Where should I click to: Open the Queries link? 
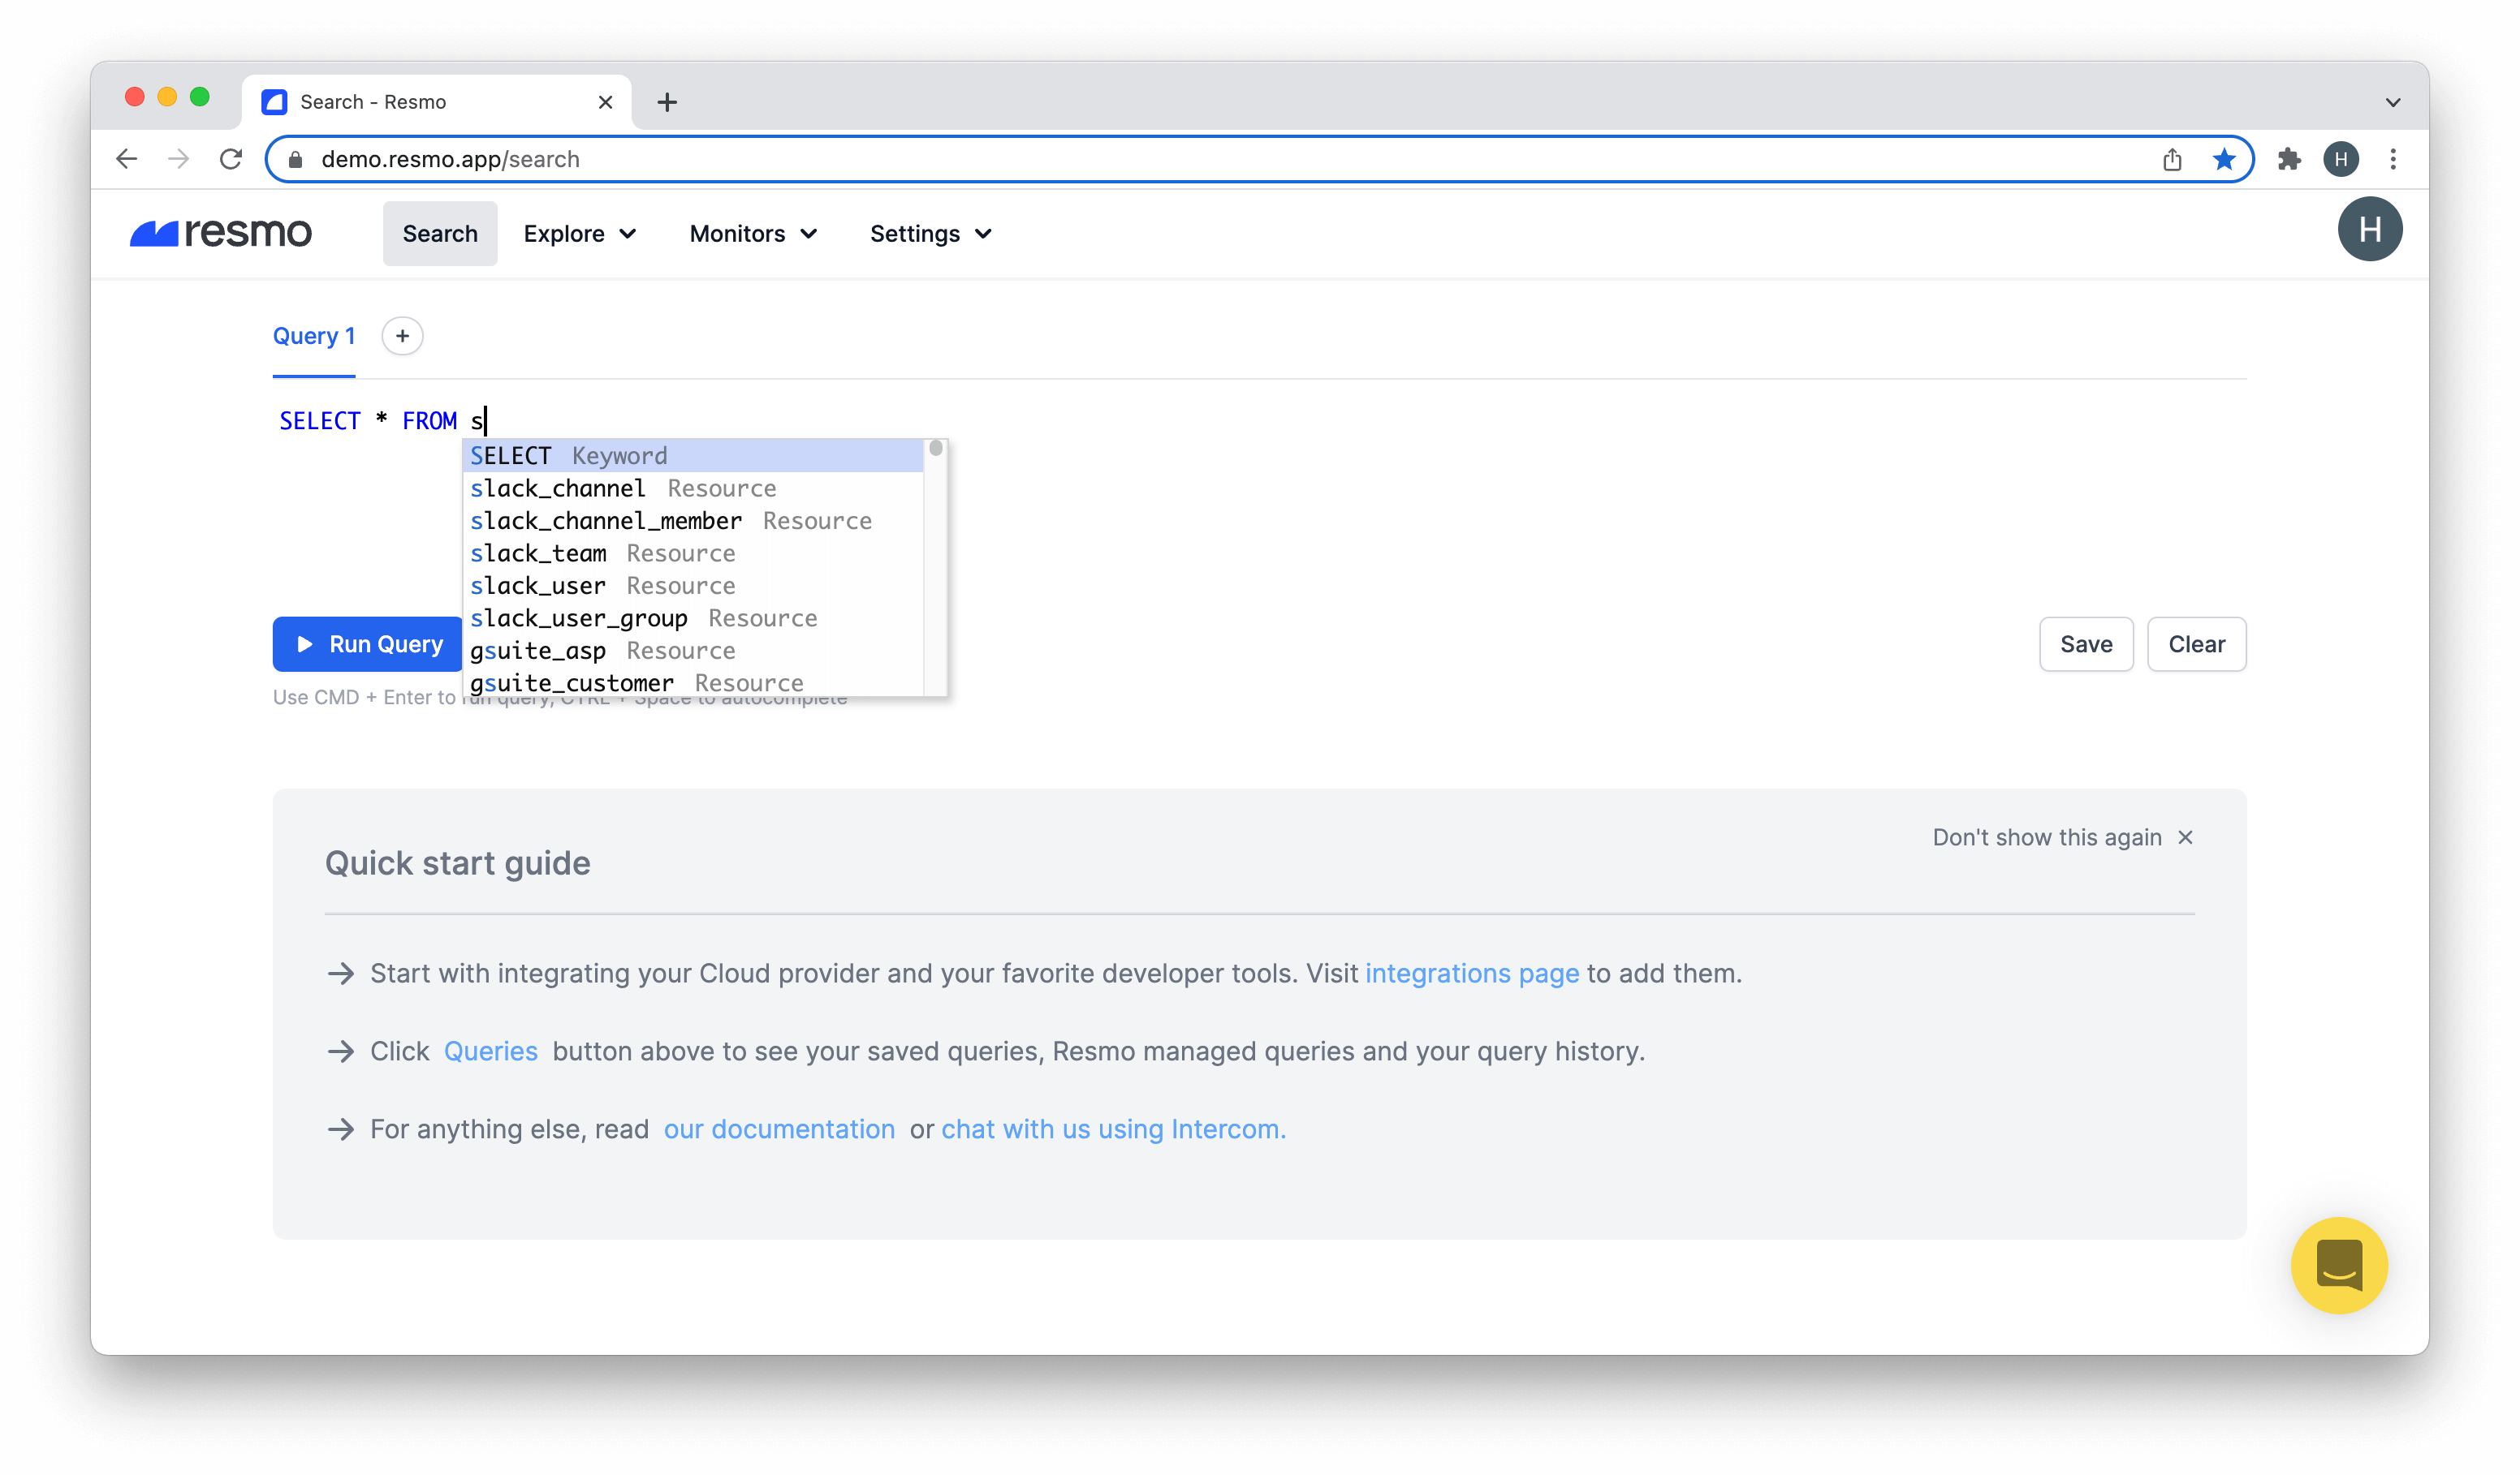coord(490,1051)
